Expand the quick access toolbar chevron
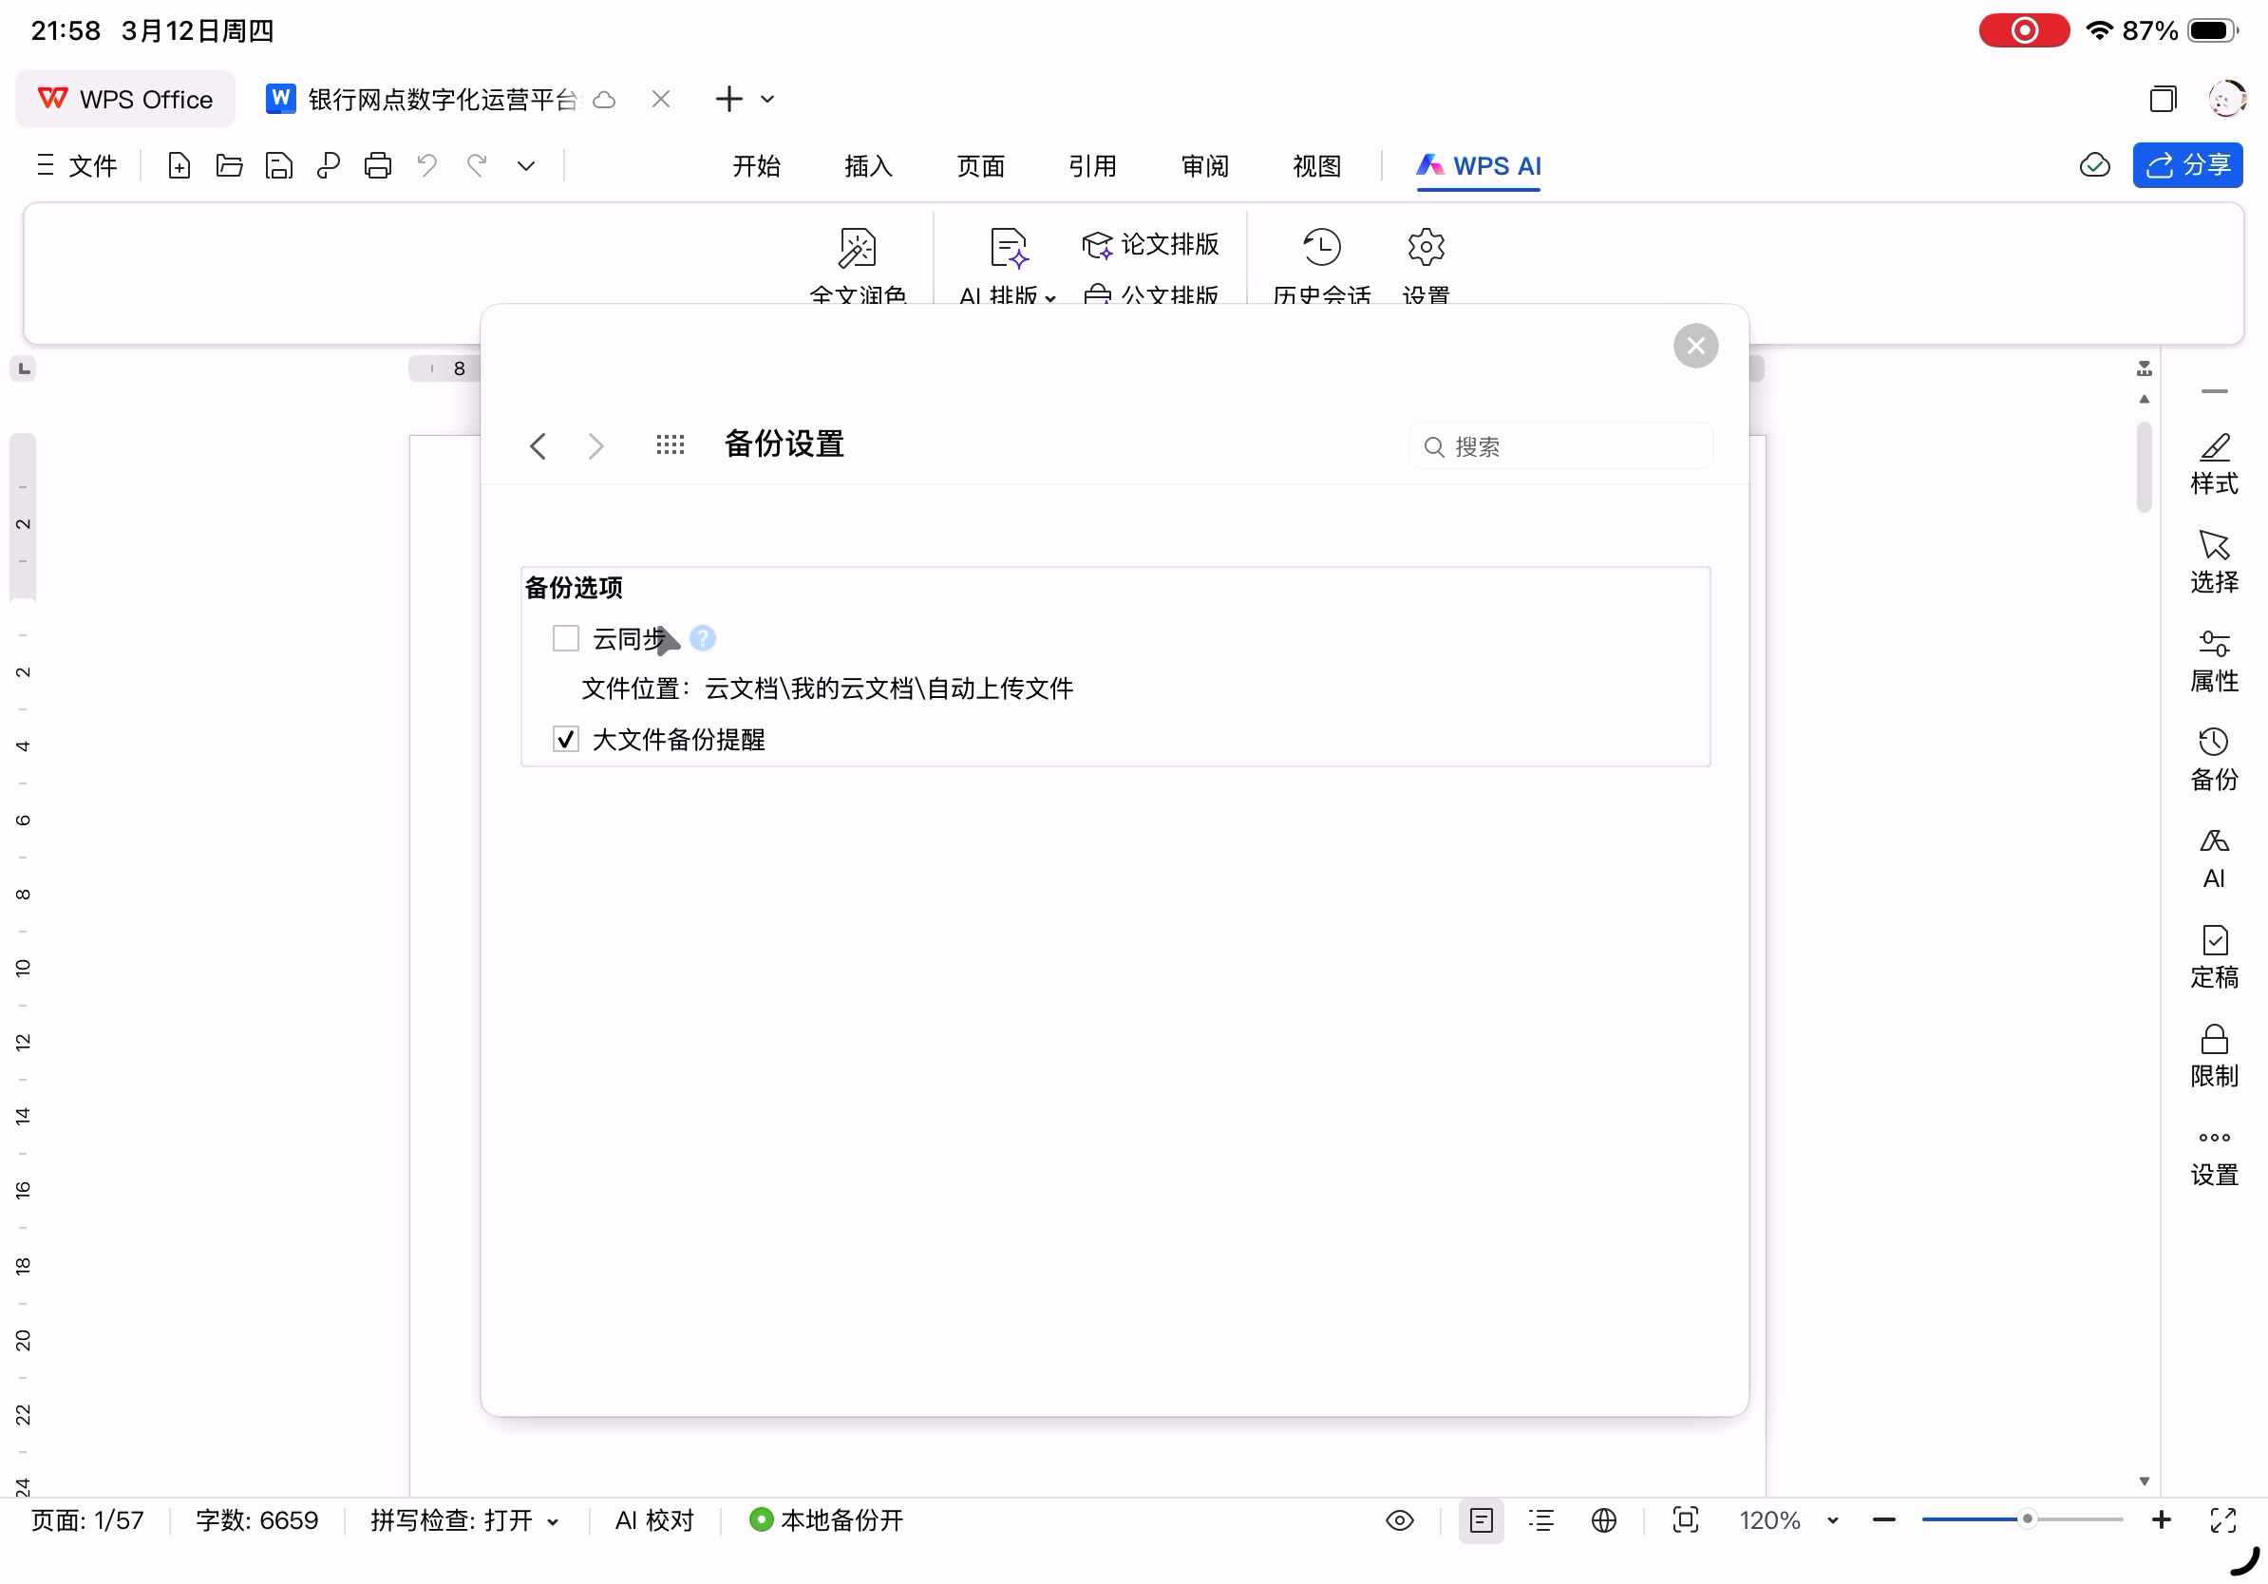Screen dimensions: 2268x1584 click(525, 165)
